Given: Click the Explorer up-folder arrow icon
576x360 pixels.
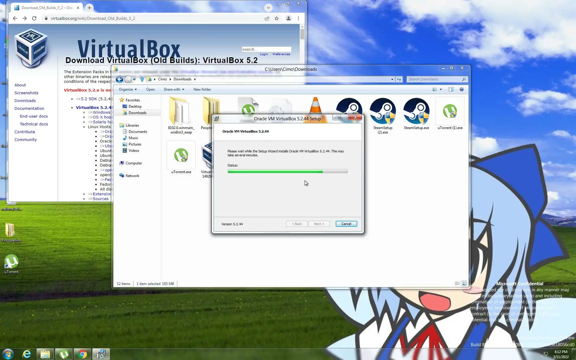Looking at the screenshot, I should (142, 79).
